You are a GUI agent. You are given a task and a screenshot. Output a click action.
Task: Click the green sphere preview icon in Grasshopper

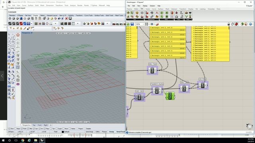(242, 24)
